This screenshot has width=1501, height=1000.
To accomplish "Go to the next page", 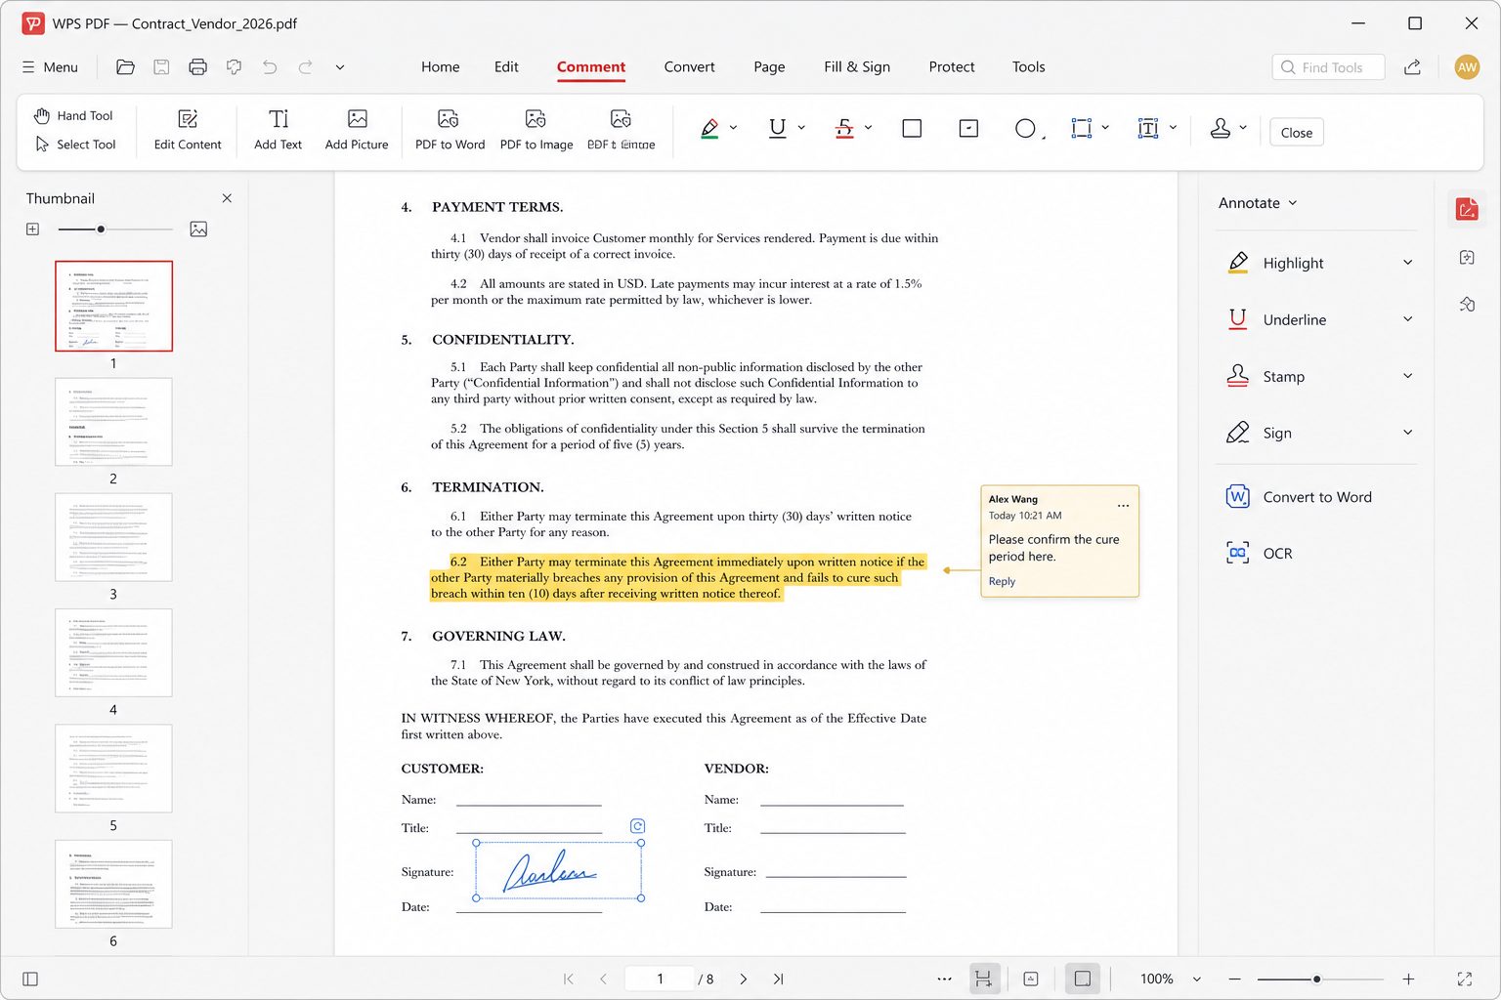I will [744, 979].
